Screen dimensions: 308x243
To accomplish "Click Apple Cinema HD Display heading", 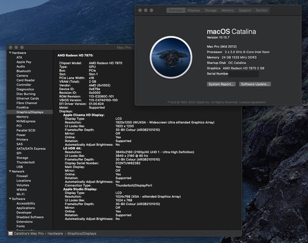I will pos(83,115).
